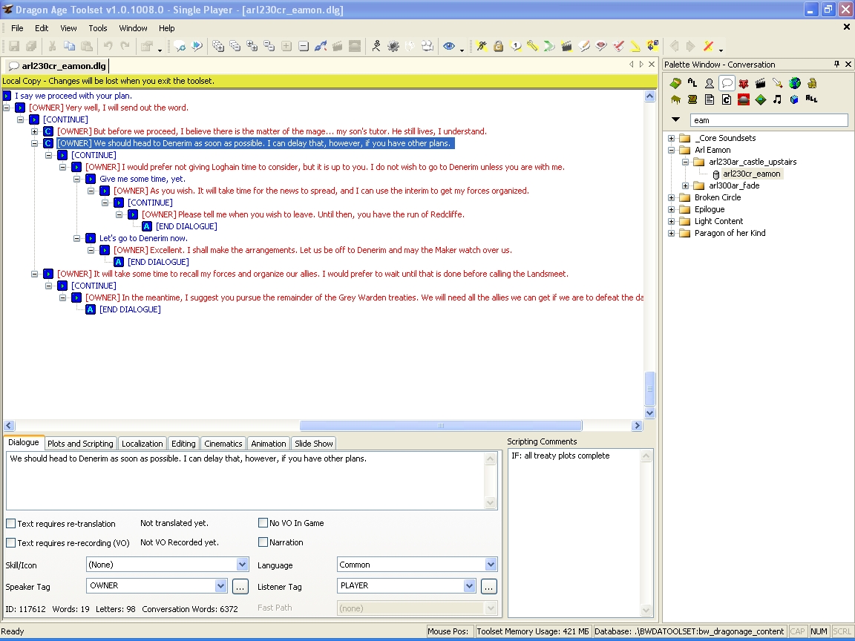Click the padlock icon in the toolbar
The width and height of the screenshot is (855, 641).
(498, 46)
